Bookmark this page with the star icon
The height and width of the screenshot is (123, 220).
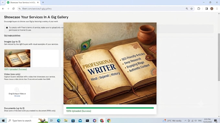(192, 9)
